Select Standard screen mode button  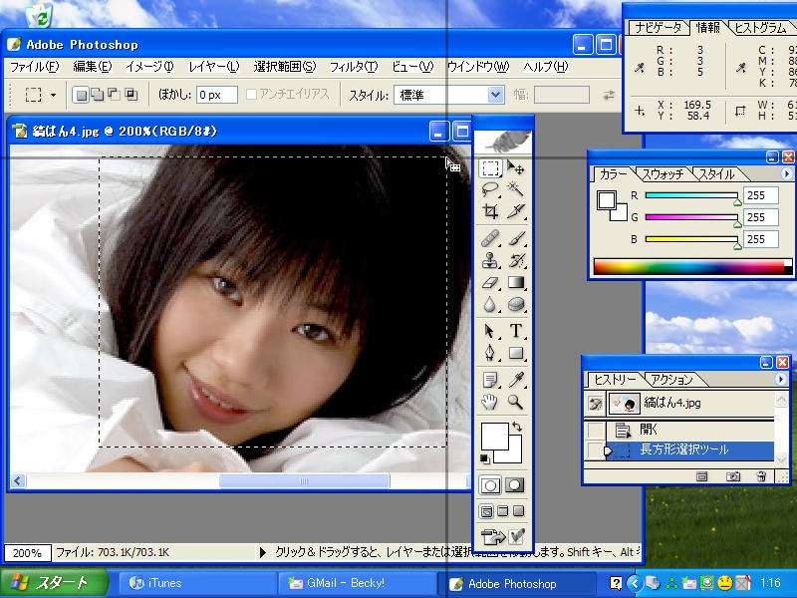(x=486, y=511)
